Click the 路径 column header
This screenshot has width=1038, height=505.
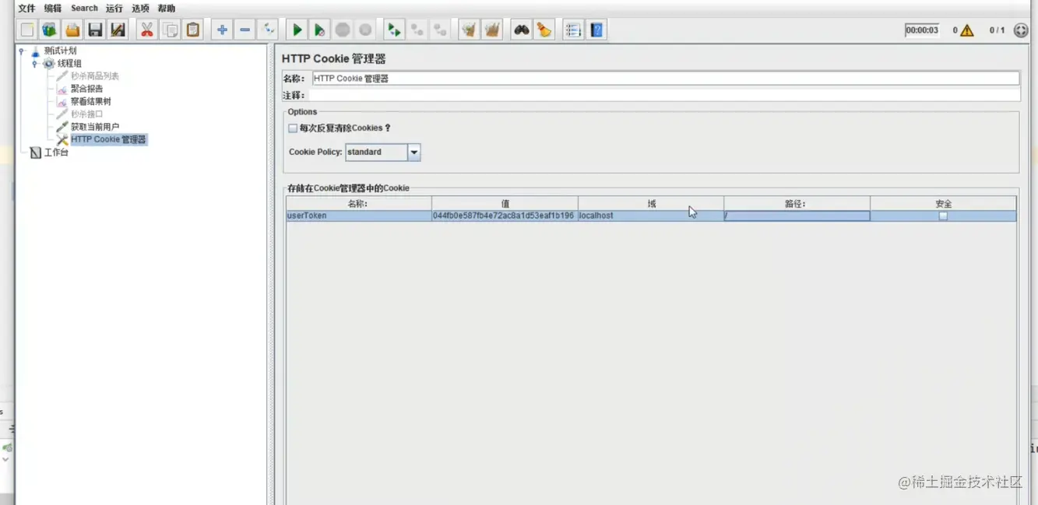[797, 204]
